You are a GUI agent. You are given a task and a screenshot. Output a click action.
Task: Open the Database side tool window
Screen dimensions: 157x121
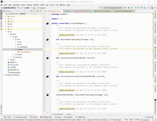[x=155, y=40]
